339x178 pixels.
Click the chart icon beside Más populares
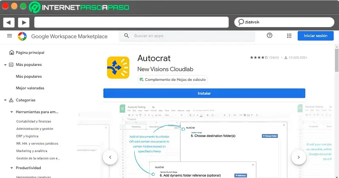11,65
